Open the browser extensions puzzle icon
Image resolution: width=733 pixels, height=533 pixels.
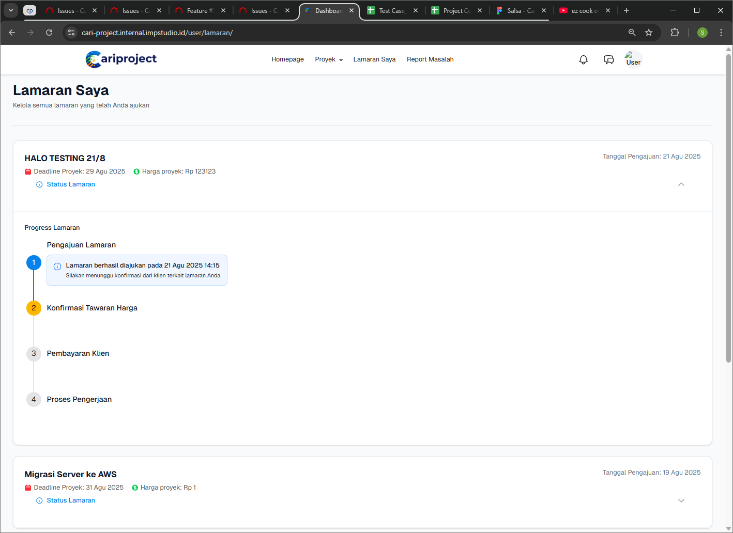675,33
